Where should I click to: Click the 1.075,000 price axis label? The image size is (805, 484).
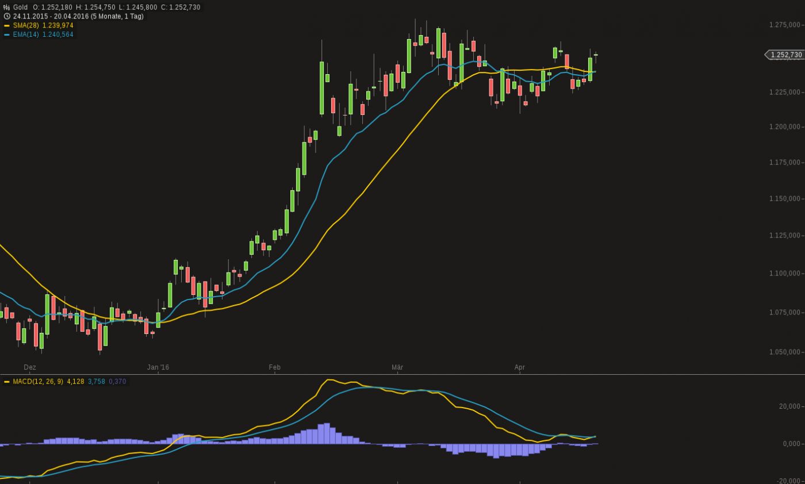point(784,312)
